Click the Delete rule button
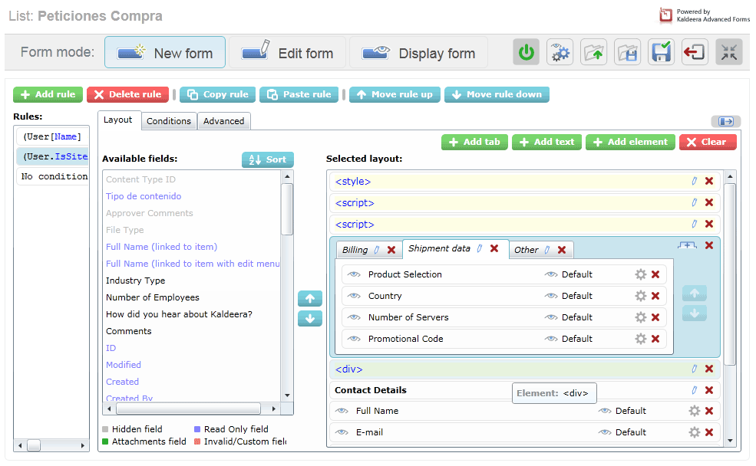 tap(127, 94)
